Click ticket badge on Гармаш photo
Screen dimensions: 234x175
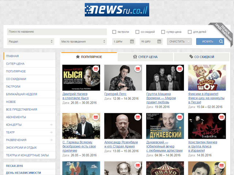pos(96,117)
